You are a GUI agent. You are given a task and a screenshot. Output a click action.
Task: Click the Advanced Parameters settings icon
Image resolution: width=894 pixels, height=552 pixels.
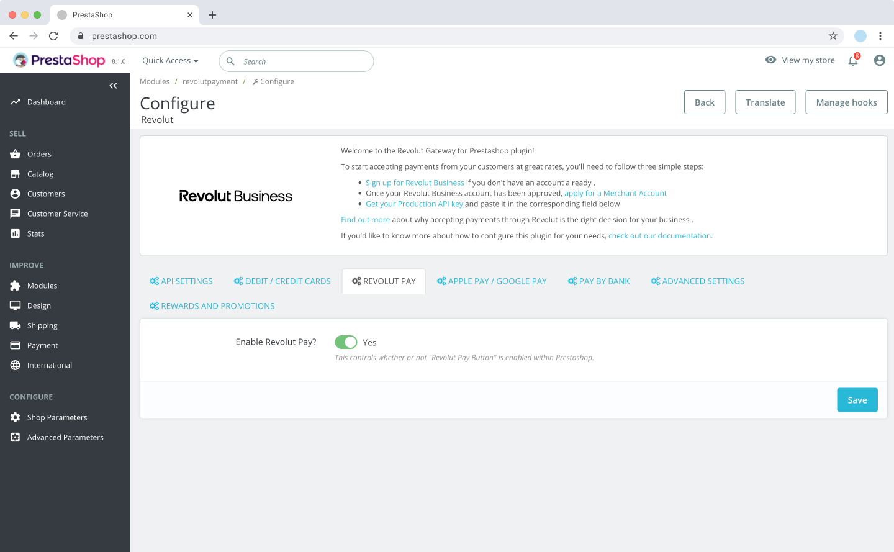[16, 437]
